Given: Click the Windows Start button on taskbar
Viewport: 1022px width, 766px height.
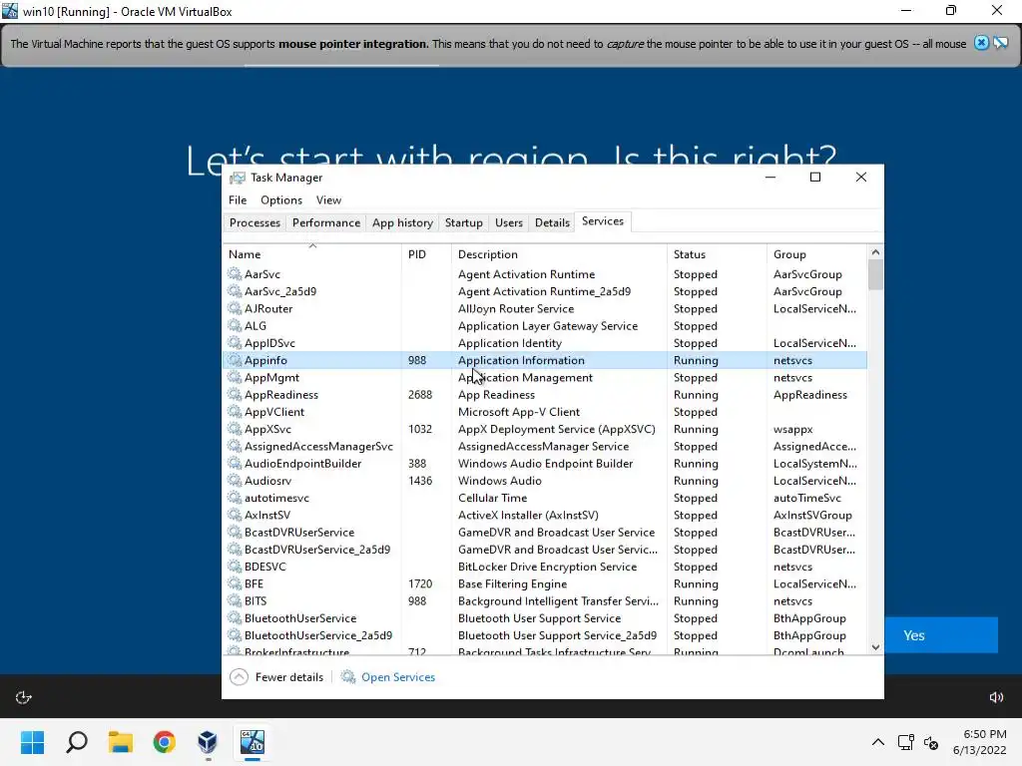Looking at the screenshot, I should [32, 742].
